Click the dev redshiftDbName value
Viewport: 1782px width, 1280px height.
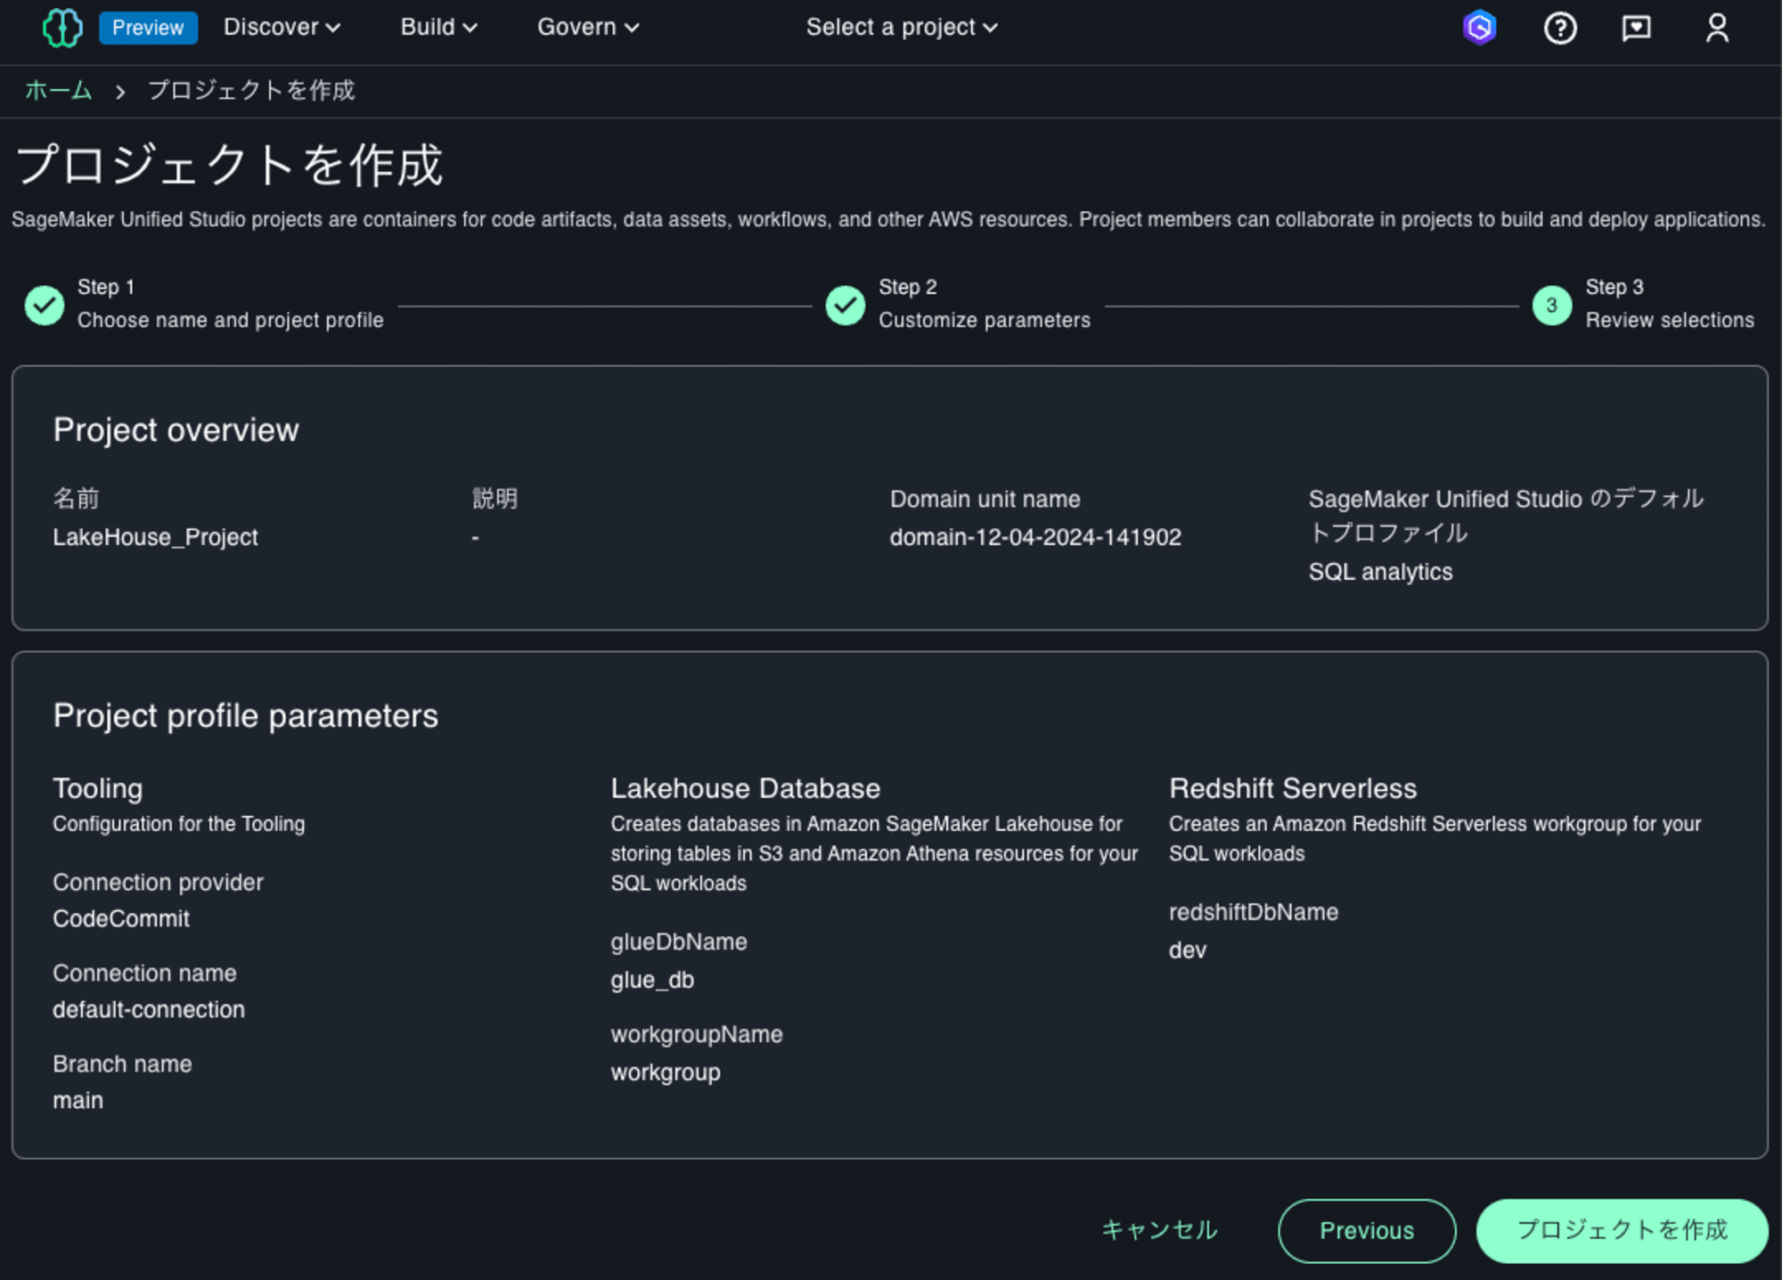tap(1188, 950)
